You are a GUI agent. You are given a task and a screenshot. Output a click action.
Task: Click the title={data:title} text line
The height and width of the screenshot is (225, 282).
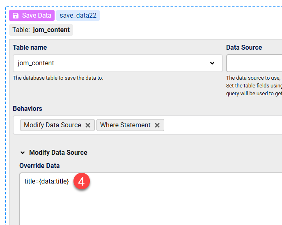pos(46,181)
